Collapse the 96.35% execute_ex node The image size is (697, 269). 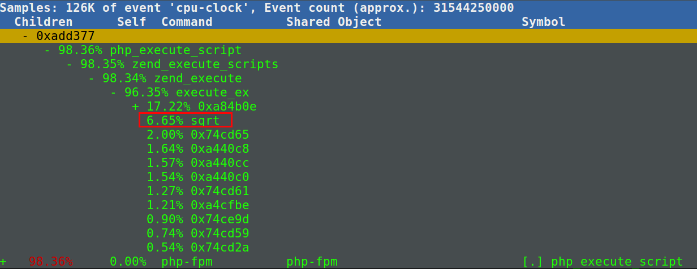tap(114, 92)
